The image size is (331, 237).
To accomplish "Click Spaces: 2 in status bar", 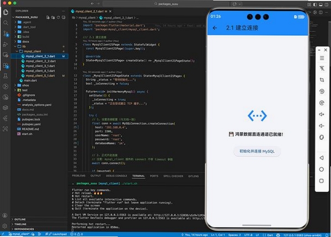I will [x=234, y=235].
